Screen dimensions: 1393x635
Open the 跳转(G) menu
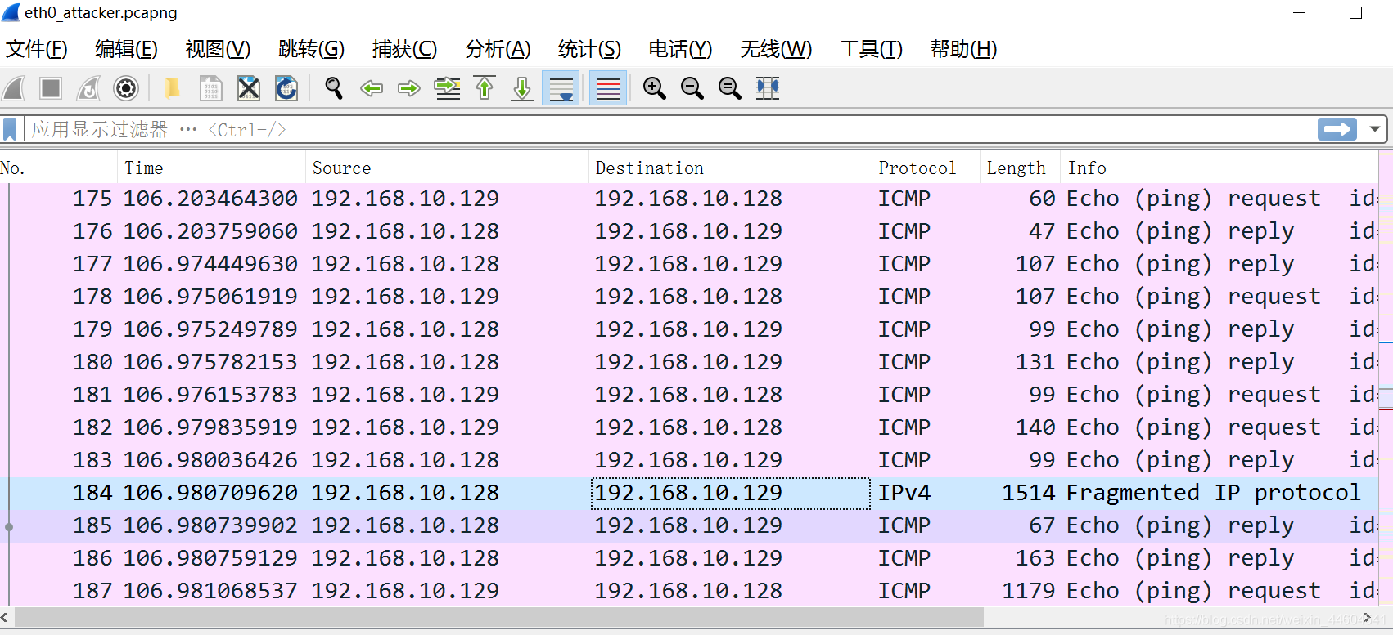click(x=311, y=49)
